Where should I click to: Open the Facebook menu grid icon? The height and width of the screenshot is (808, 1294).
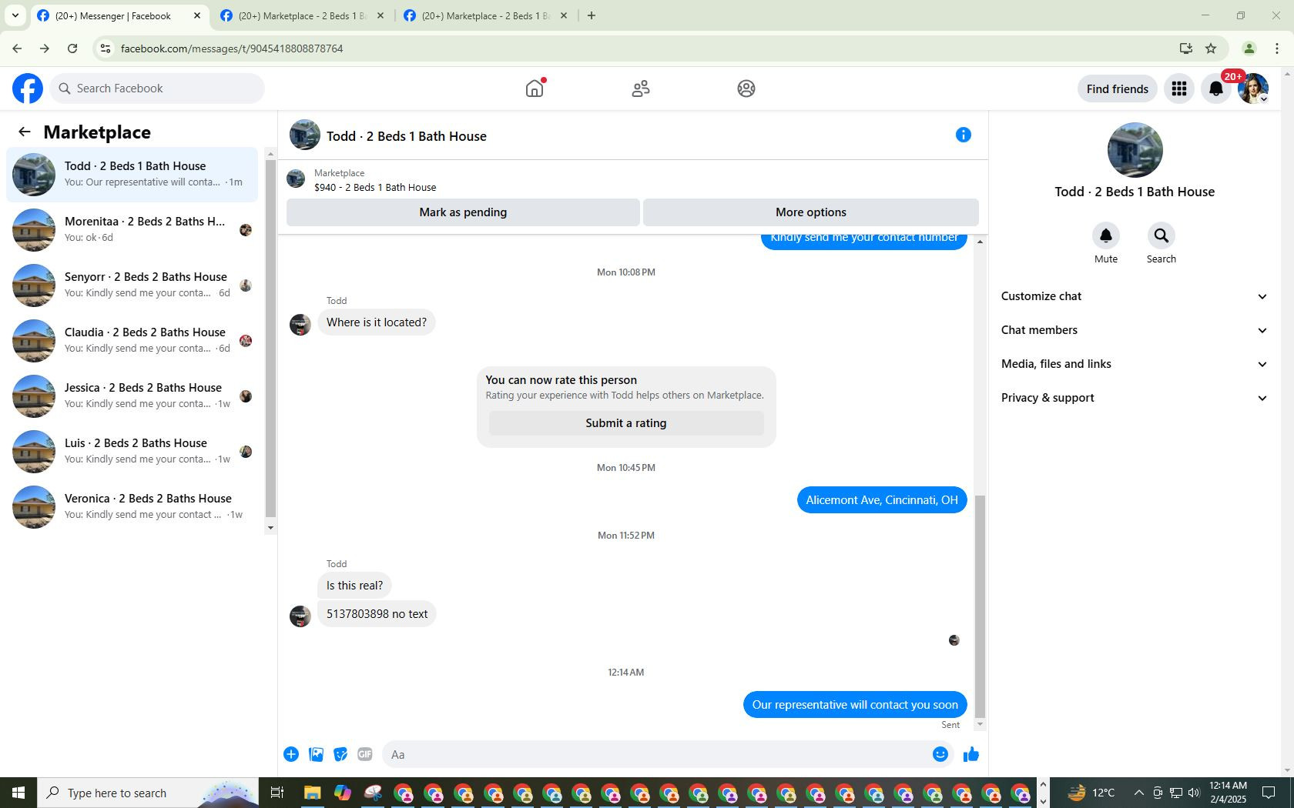(1179, 88)
